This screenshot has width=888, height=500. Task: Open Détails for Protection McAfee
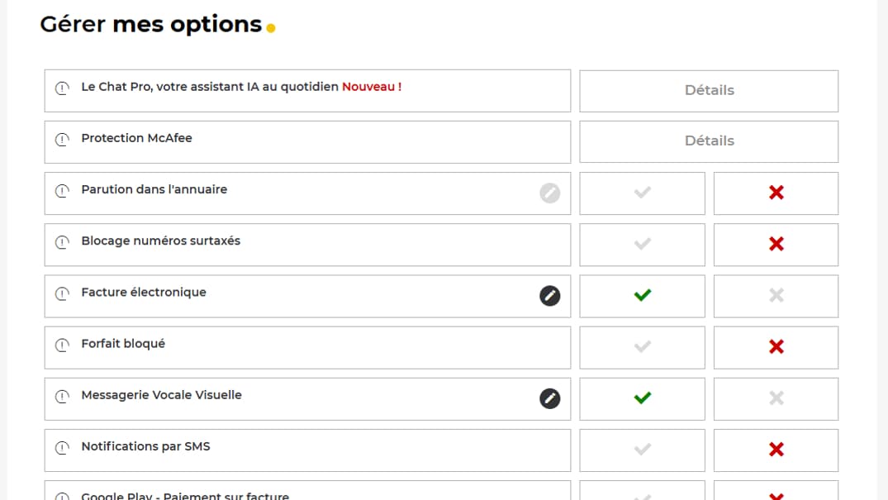coord(709,141)
